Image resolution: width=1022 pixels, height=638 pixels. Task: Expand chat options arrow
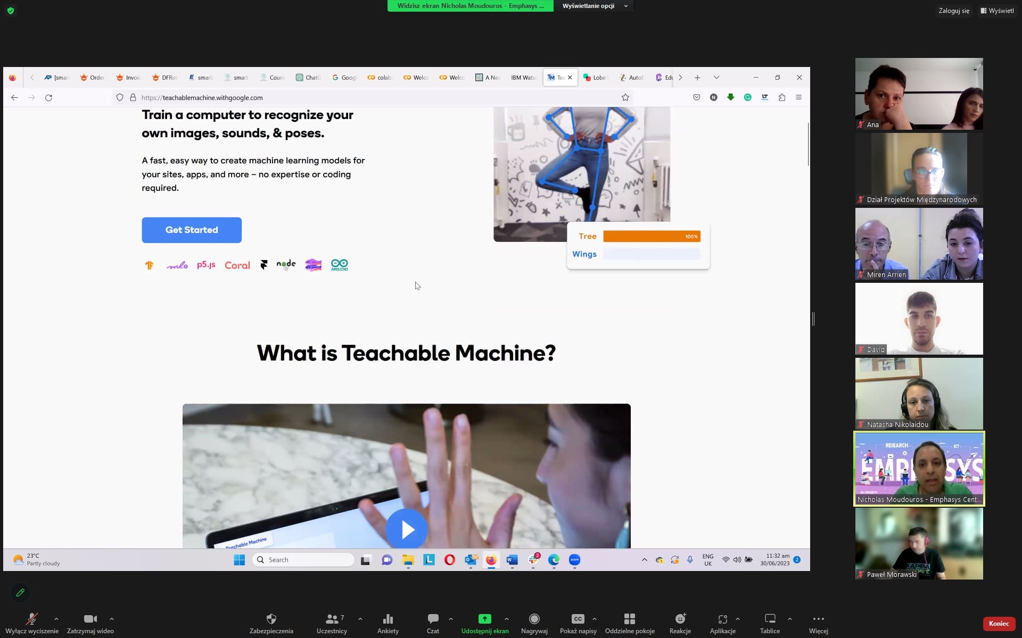coord(451,619)
